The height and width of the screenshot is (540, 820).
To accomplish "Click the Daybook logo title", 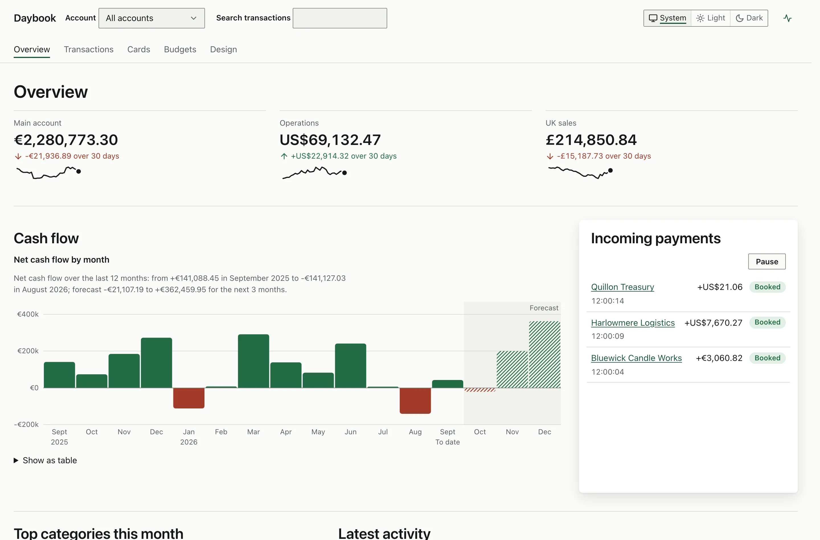I will click(34, 18).
